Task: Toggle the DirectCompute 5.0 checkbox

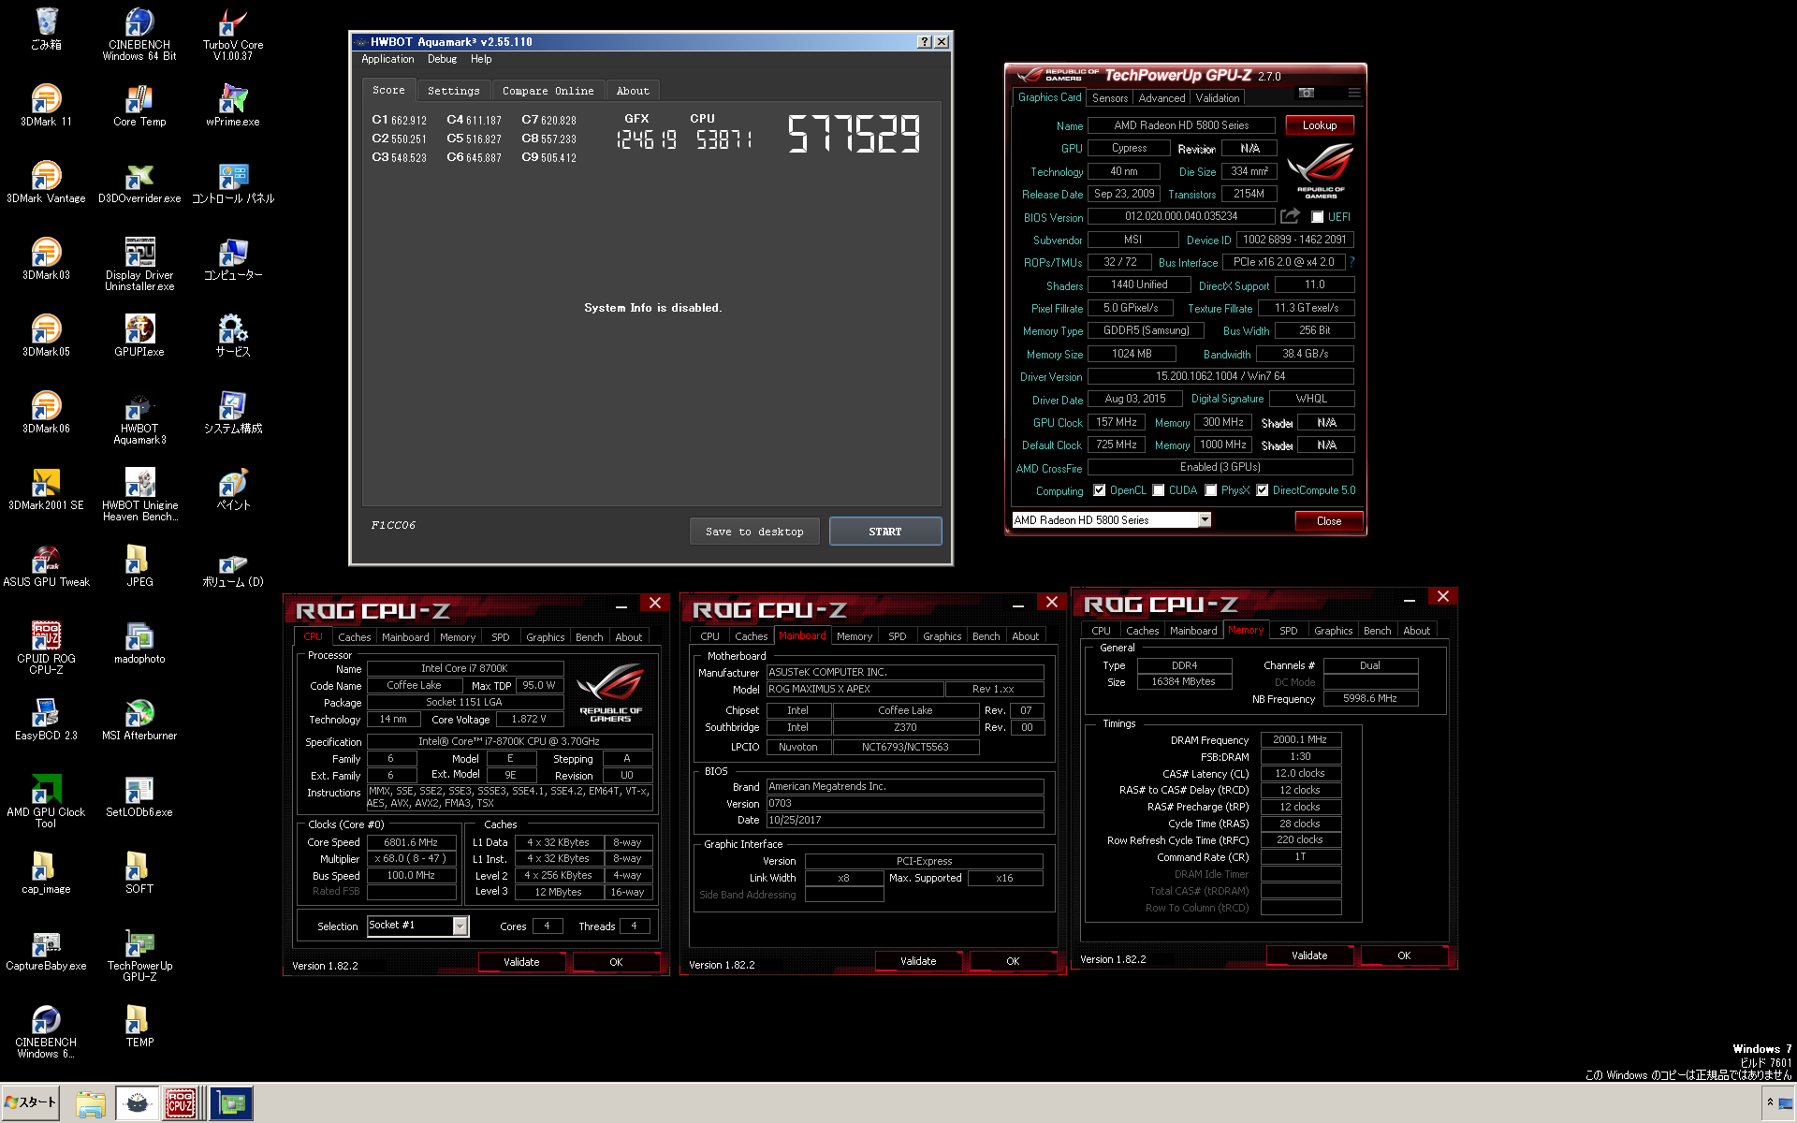Action: tap(1263, 490)
